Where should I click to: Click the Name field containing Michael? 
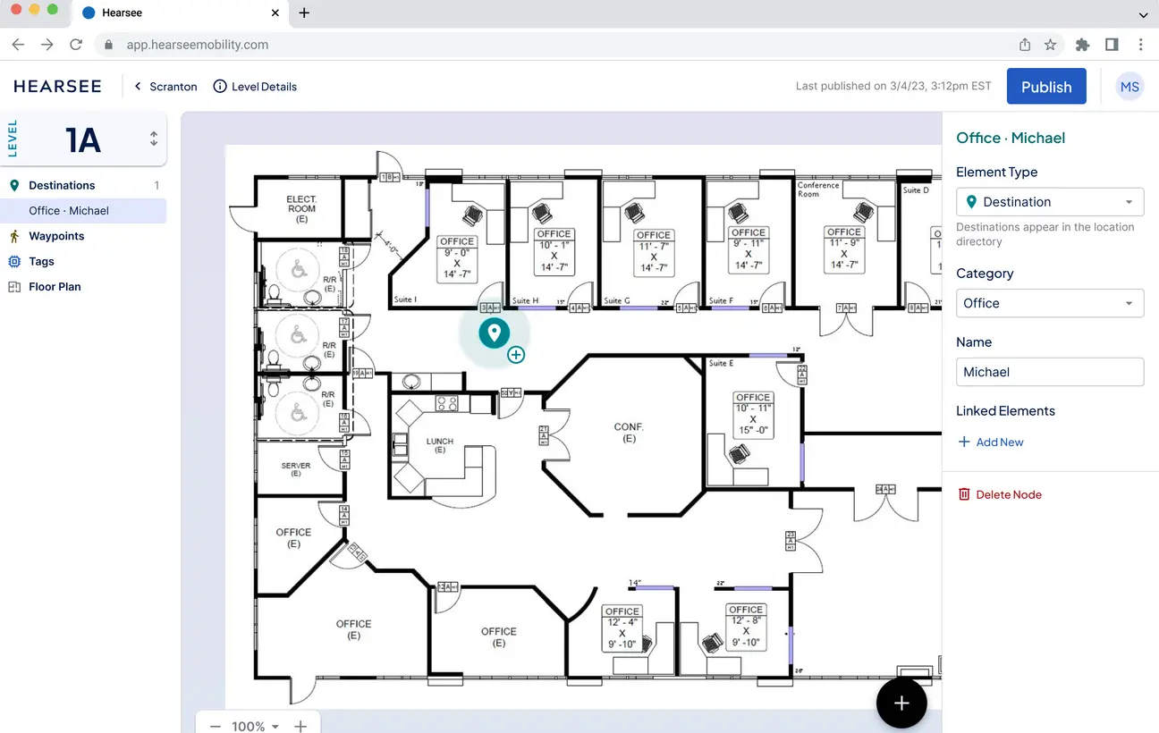point(1049,372)
